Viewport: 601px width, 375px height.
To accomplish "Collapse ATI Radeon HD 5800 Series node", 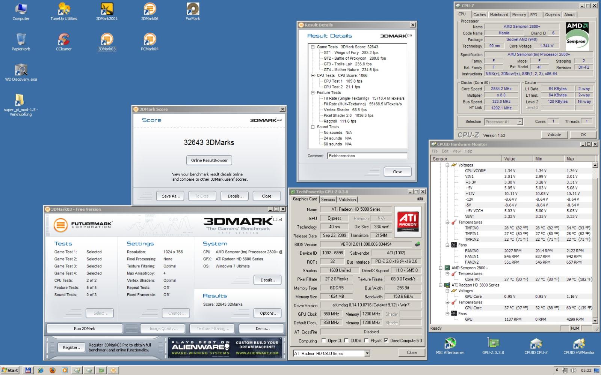I will tap(441, 285).
